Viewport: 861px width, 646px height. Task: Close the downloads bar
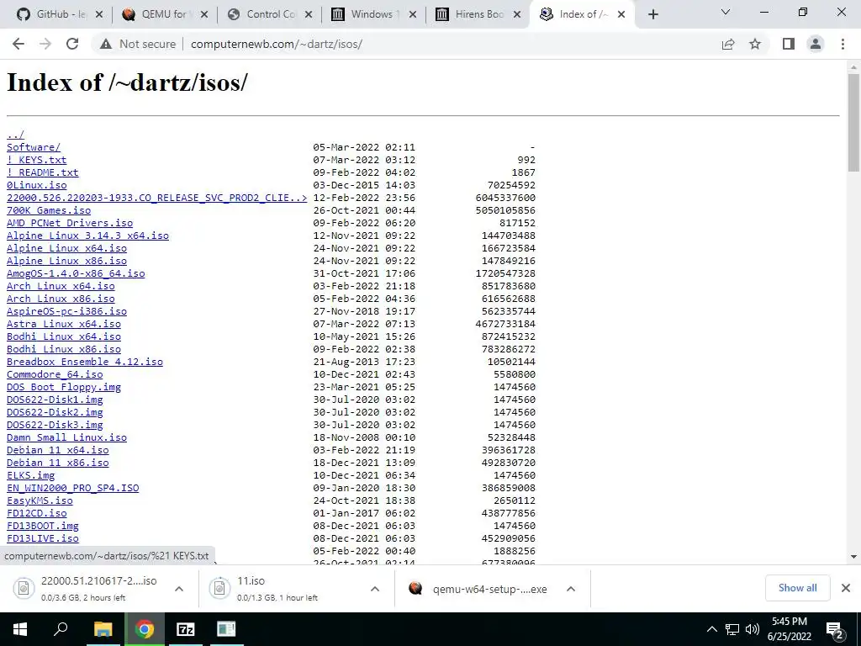tap(846, 588)
